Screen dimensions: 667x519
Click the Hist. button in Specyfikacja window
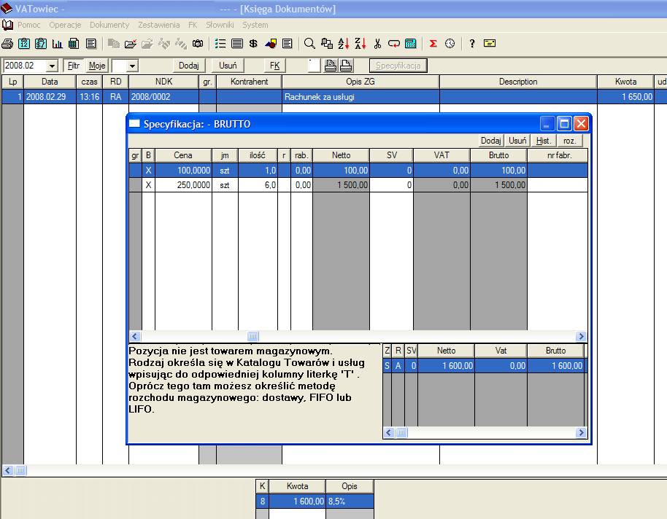pyautogui.click(x=543, y=141)
